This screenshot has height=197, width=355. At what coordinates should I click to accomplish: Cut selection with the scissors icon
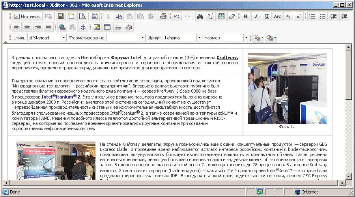pyautogui.click(x=108, y=16)
